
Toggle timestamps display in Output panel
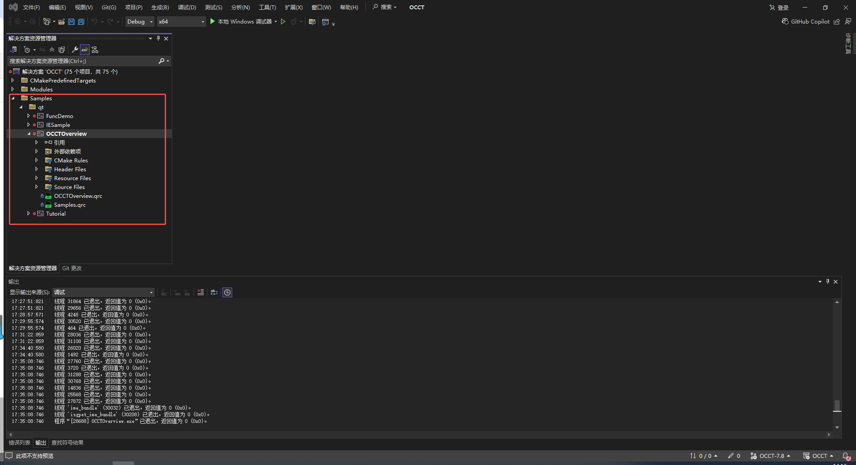click(227, 292)
